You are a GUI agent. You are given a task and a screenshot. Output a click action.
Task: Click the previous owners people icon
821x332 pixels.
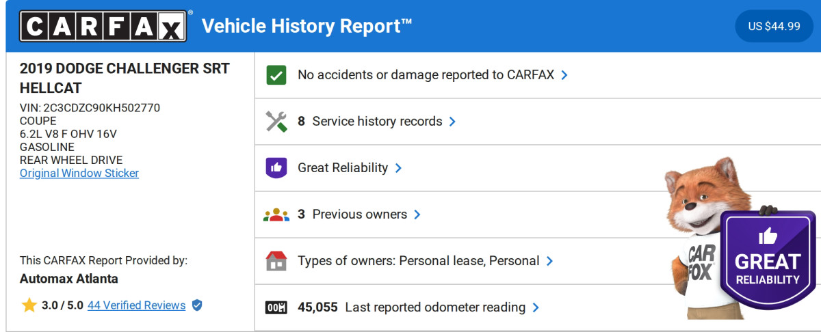(276, 215)
